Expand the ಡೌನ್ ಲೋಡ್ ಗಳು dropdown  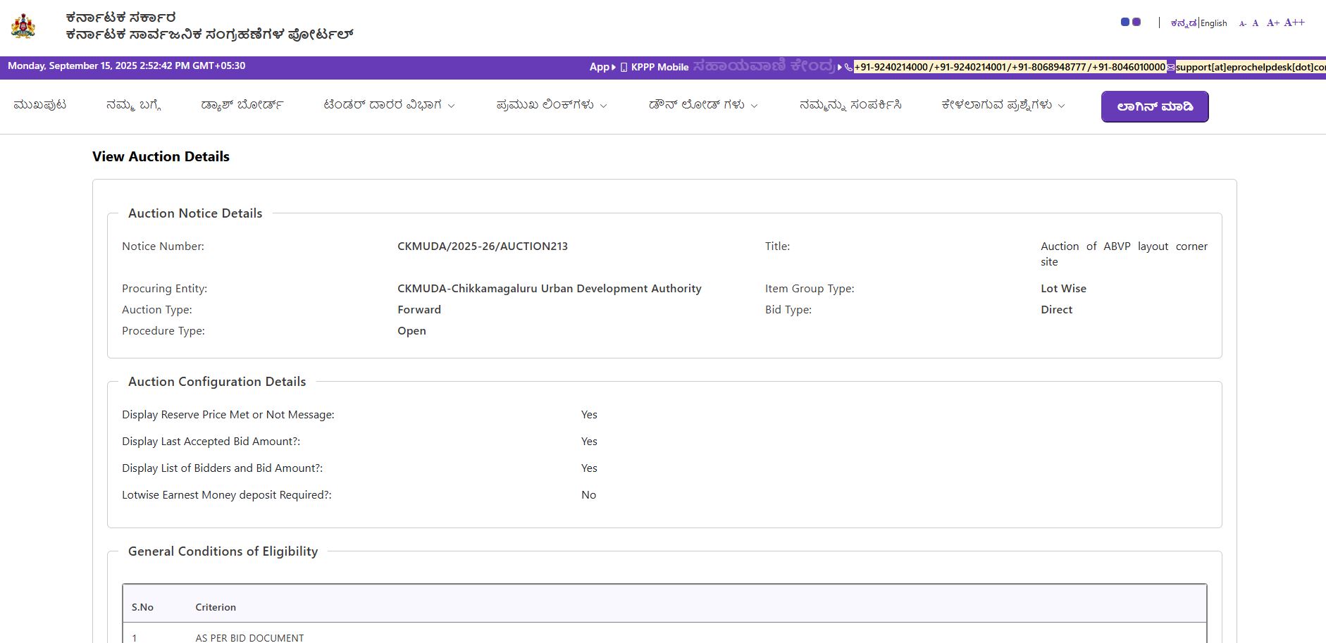pos(703,105)
